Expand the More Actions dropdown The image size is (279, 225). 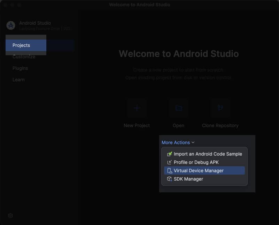coord(178,142)
